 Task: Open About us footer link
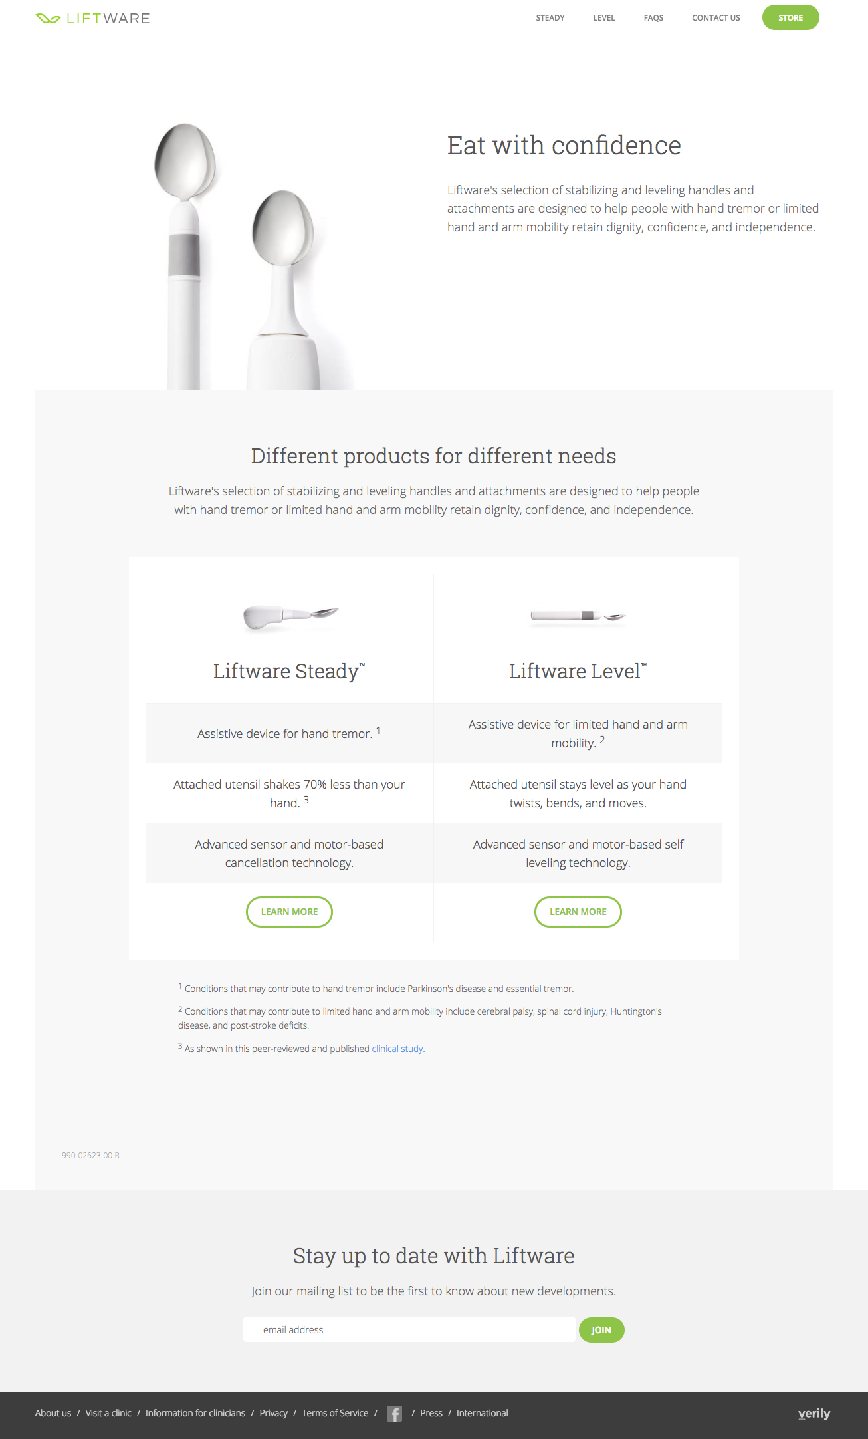53,1413
